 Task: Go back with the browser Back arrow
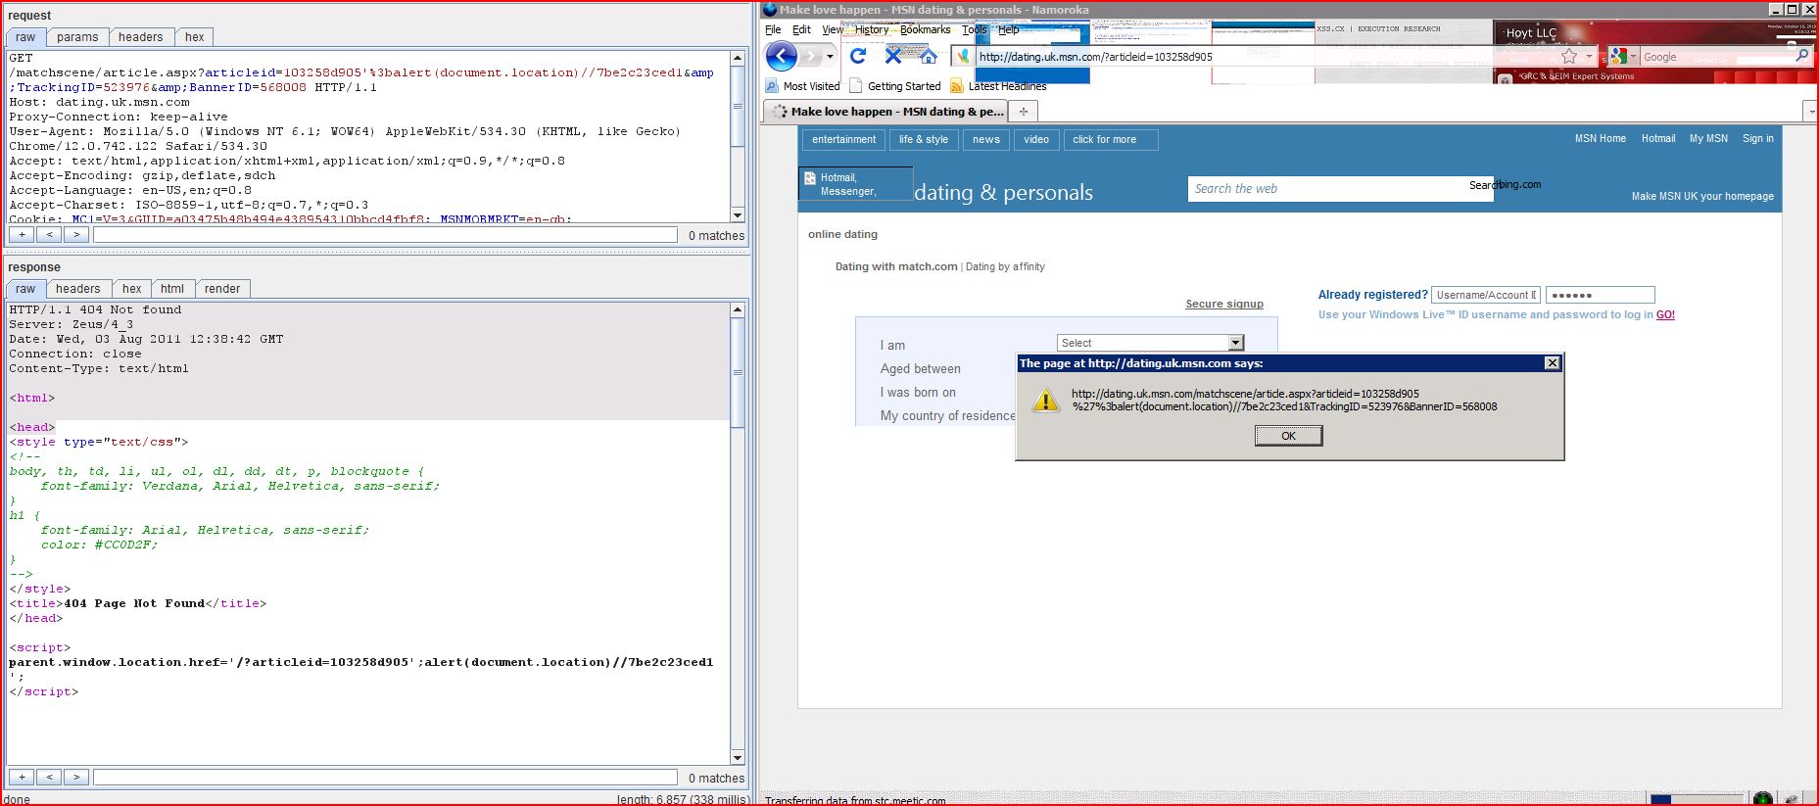tap(781, 56)
